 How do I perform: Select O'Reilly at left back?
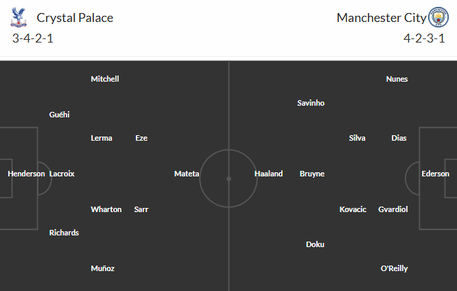395,268
